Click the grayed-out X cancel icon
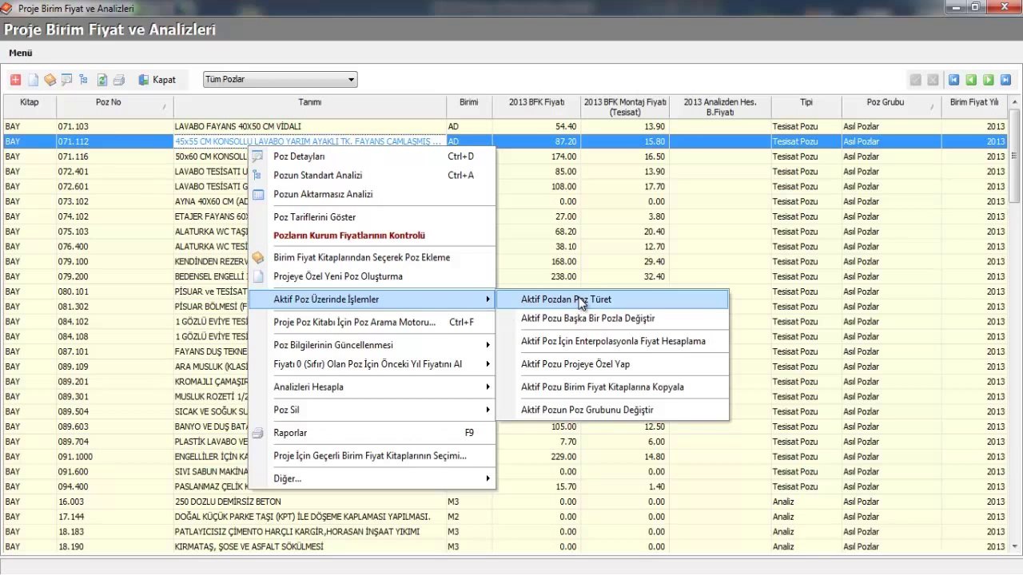The image size is (1023, 575). (x=933, y=80)
